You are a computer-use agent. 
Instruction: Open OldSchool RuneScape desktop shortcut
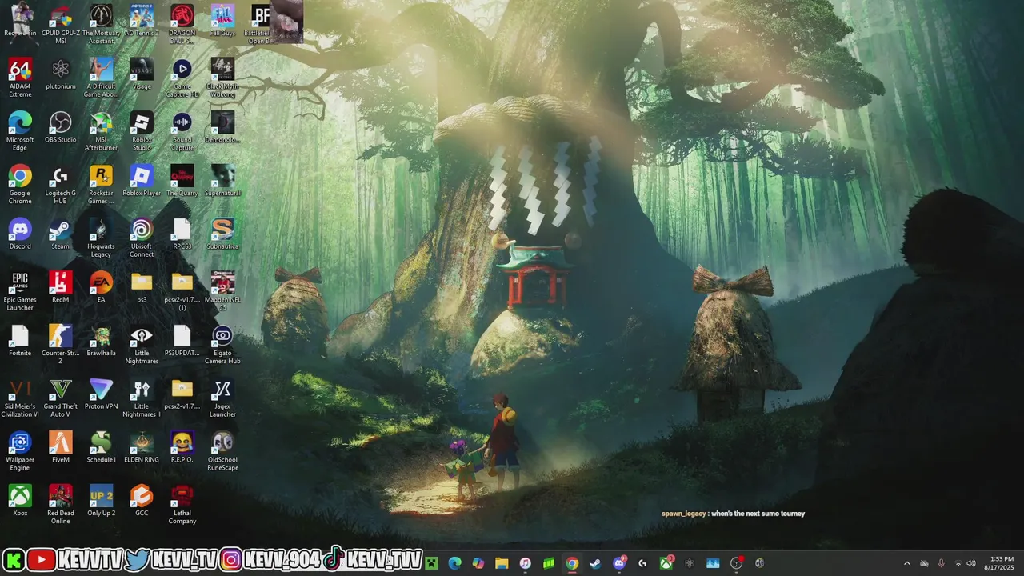pyautogui.click(x=222, y=451)
